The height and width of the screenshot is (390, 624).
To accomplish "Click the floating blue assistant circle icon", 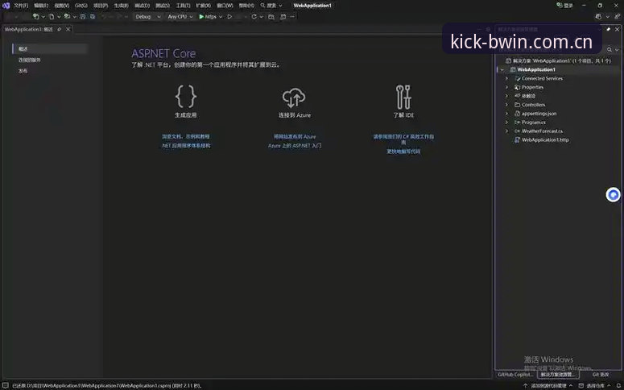I will 613,195.
